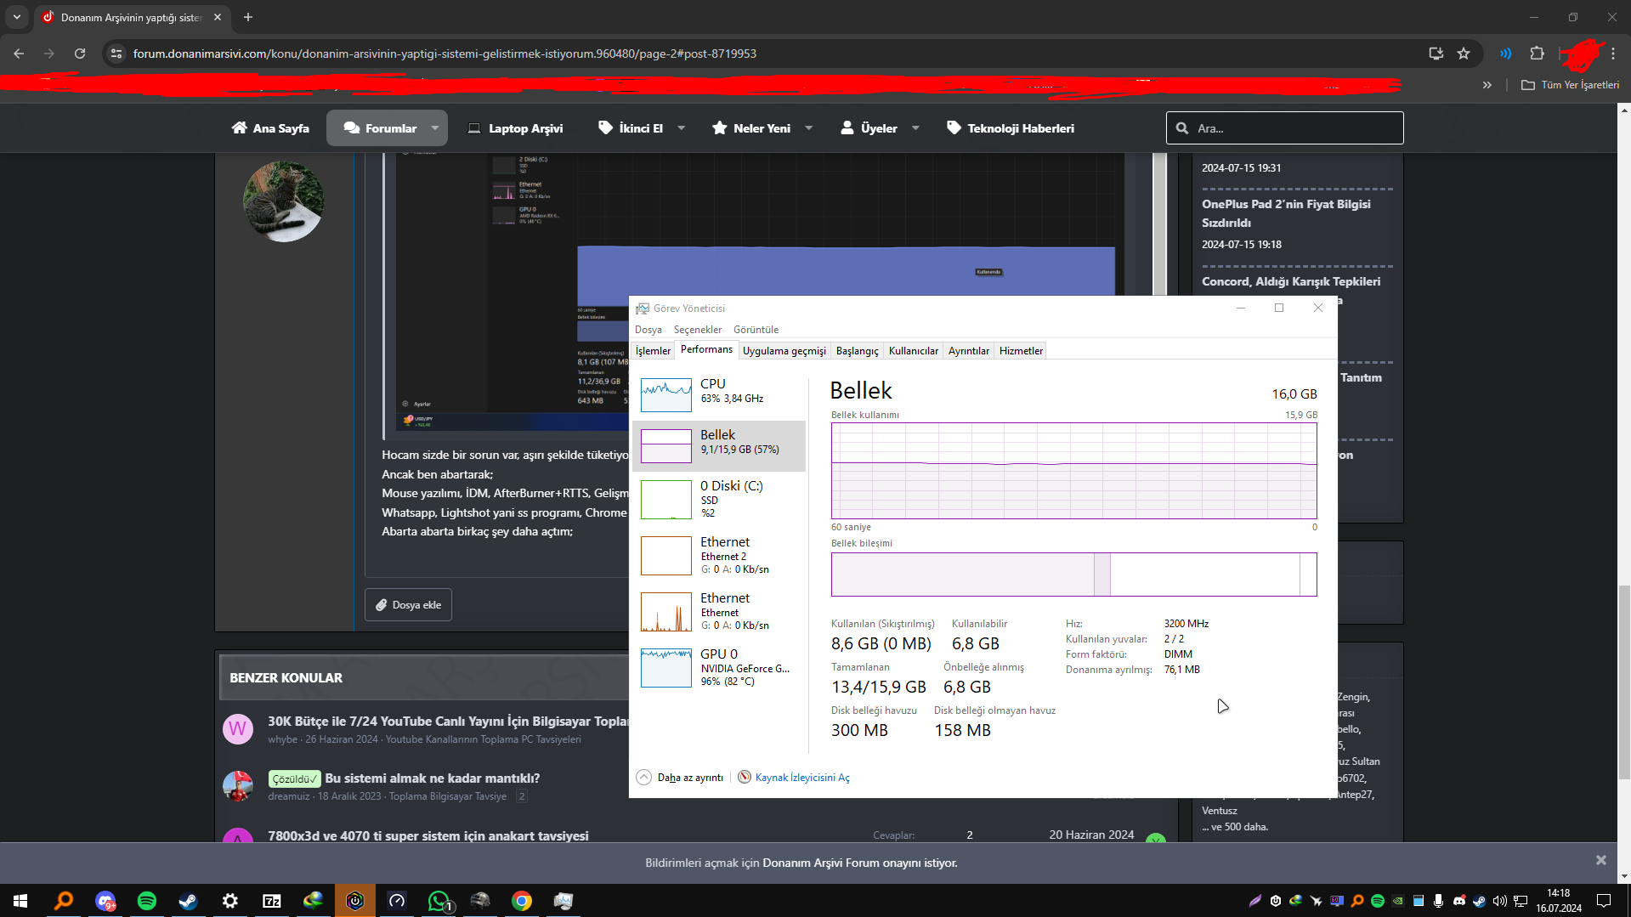Open Kaynak İzleyicisini Aç link
This screenshot has height=917, width=1631.
click(802, 778)
